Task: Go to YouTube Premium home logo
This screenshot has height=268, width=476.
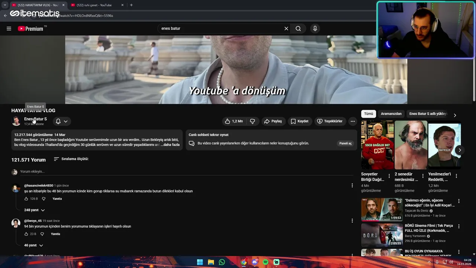Action: click(x=30, y=29)
